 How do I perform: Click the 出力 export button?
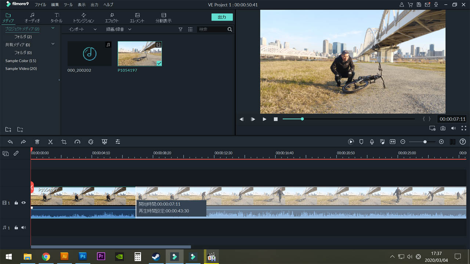pos(222,17)
